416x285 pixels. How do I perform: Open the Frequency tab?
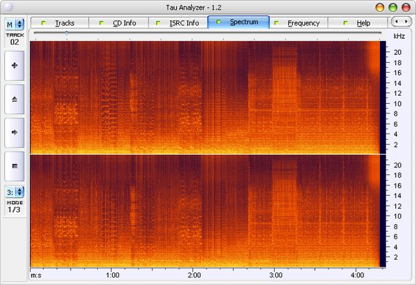[298, 23]
